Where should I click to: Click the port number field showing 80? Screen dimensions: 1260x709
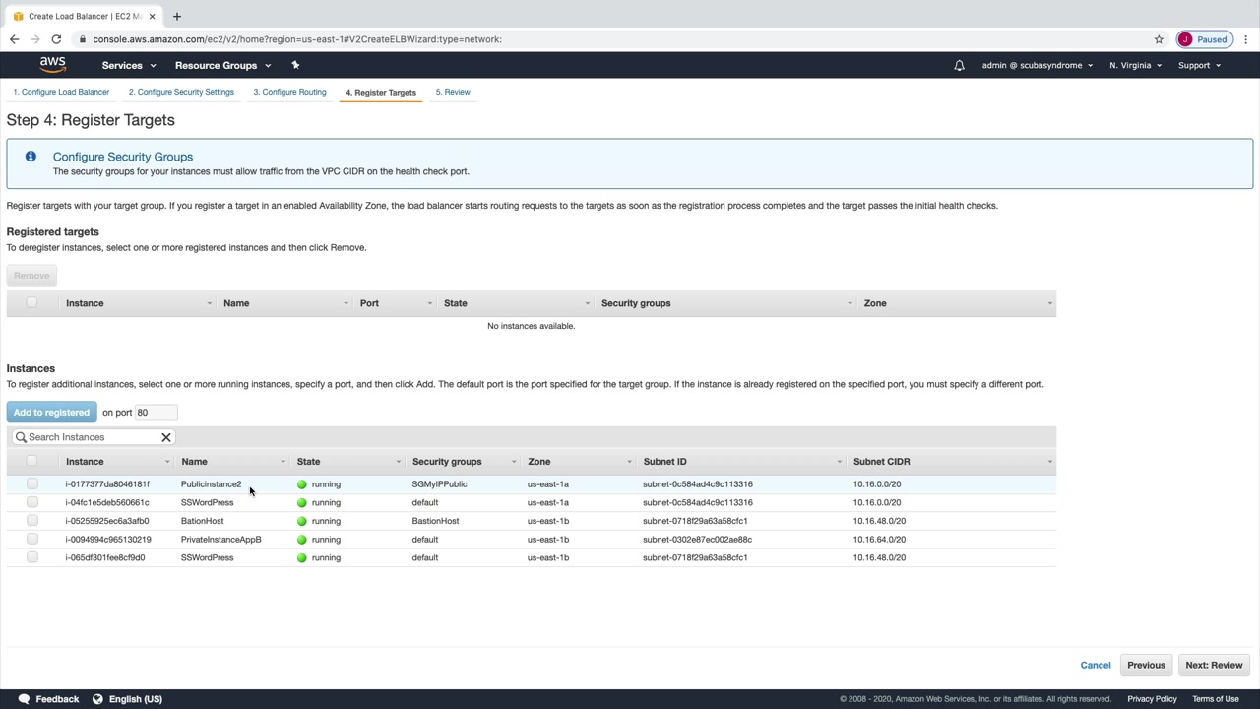(x=156, y=413)
